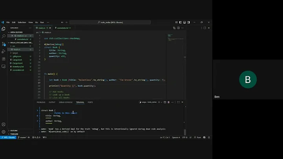Image resolution: width=283 pixels, height=159 pixels.
Task: Open the Accounts menu icon
Action: pos(4,124)
